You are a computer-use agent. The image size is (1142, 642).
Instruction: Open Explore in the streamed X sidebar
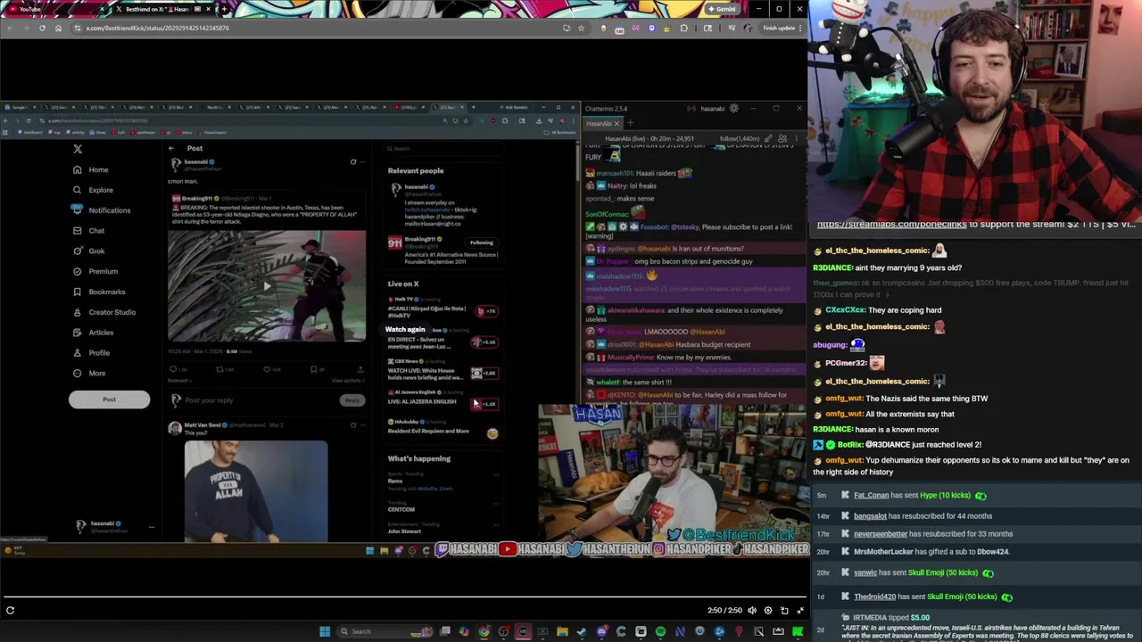(x=93, y=190)
